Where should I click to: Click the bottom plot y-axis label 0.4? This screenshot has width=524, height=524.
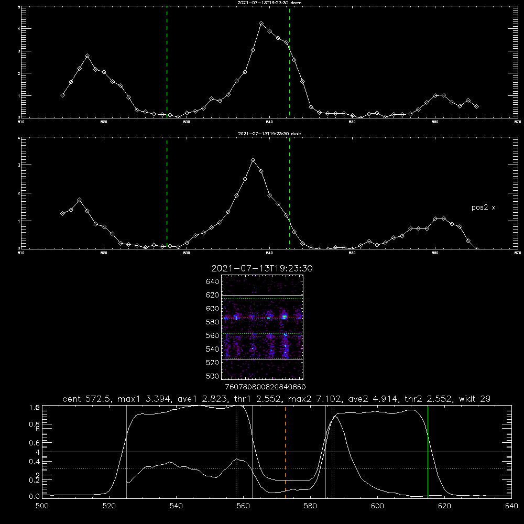(34, 462)
